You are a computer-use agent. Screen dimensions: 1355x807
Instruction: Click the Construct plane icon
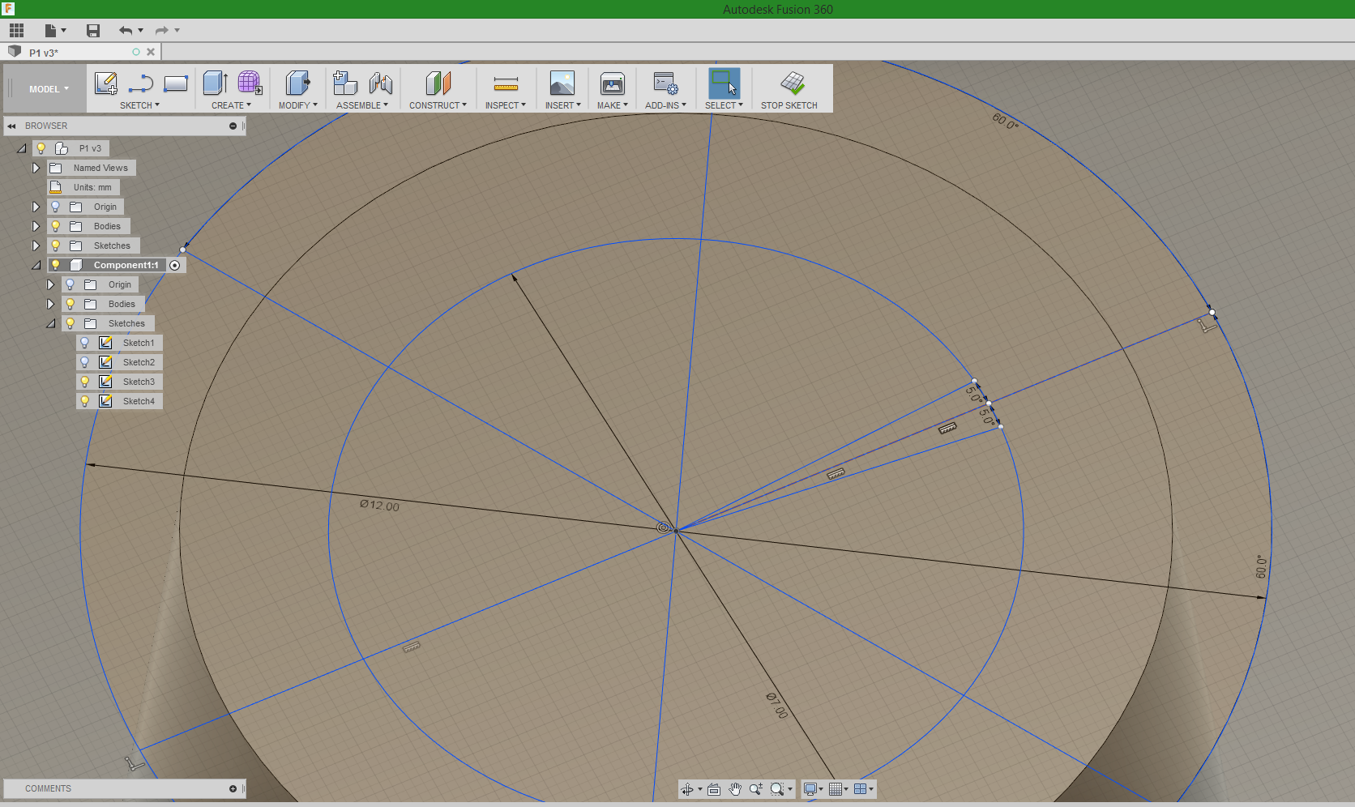(x=438, y=83)
